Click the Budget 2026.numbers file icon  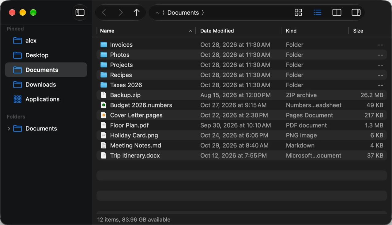[x=104, y=105]
